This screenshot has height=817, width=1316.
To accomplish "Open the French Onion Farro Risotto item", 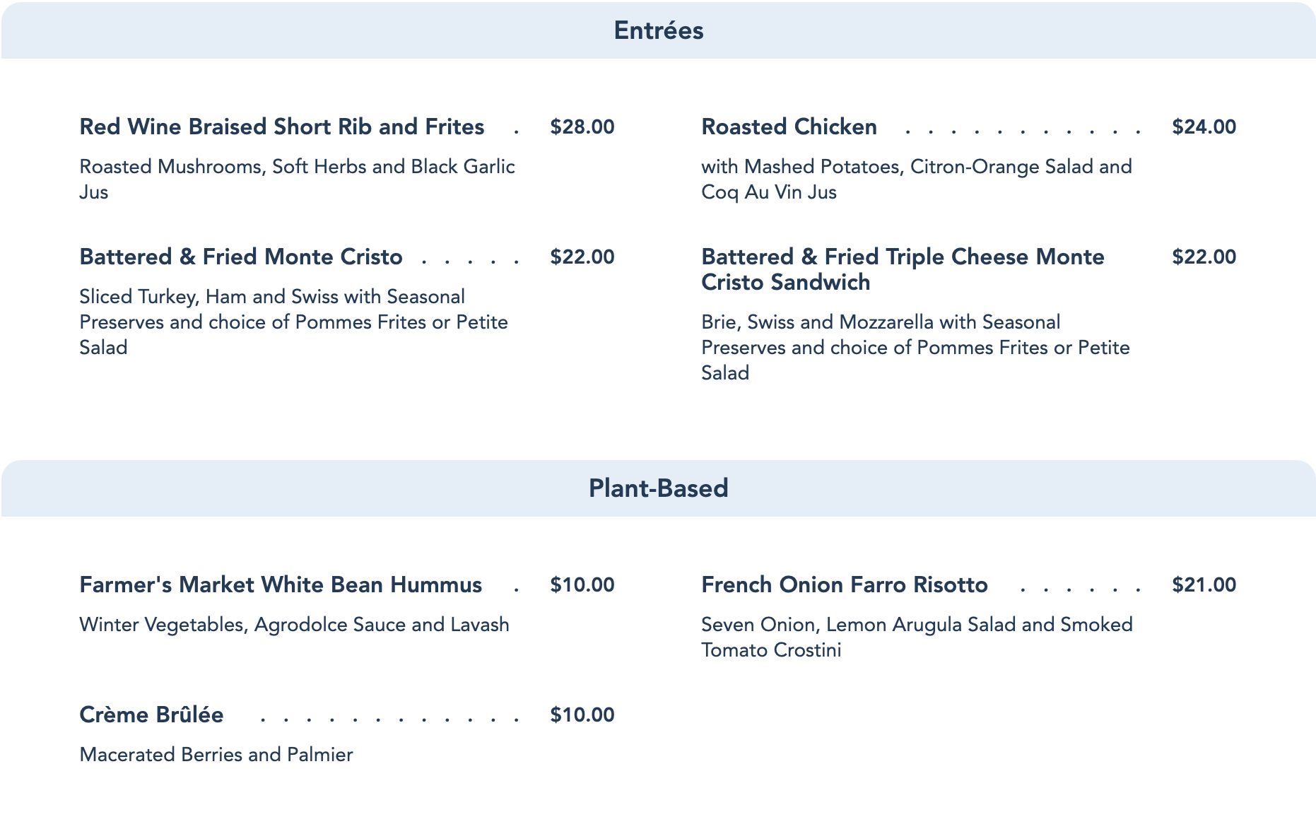I will click(844, 584).
